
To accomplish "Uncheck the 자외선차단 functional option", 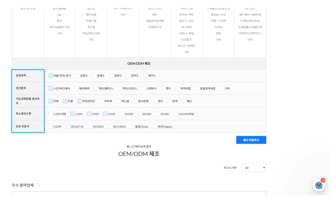I will 80,101.
